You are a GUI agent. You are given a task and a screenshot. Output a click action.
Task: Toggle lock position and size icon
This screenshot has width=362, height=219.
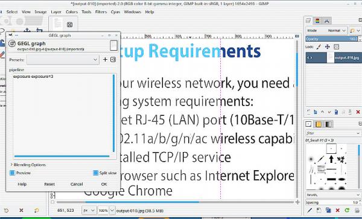click(328, 47)
